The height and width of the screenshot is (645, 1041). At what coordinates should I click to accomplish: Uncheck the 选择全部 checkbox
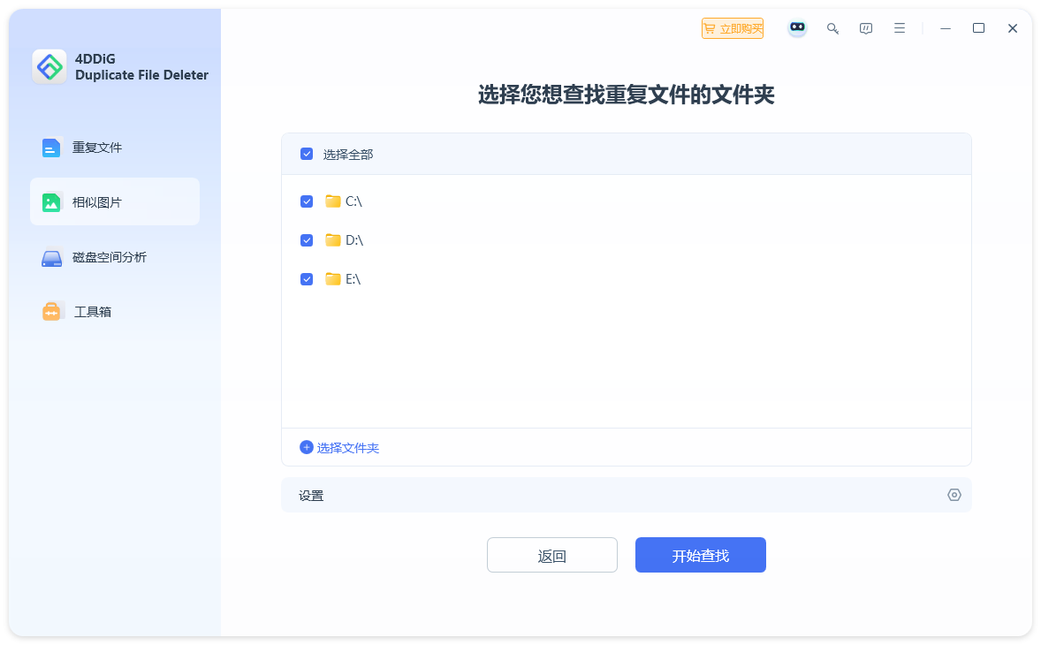[x=307, y=153]
